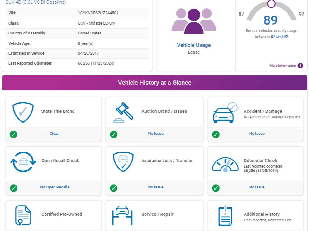Click the State Title Brand shield icon

pos(23,112)
